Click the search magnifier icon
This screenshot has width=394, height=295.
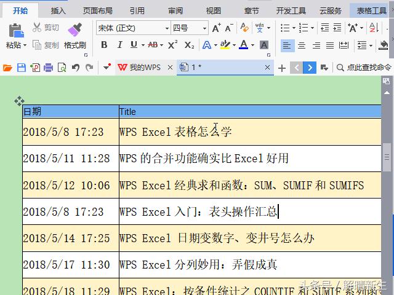click(340, 68)
